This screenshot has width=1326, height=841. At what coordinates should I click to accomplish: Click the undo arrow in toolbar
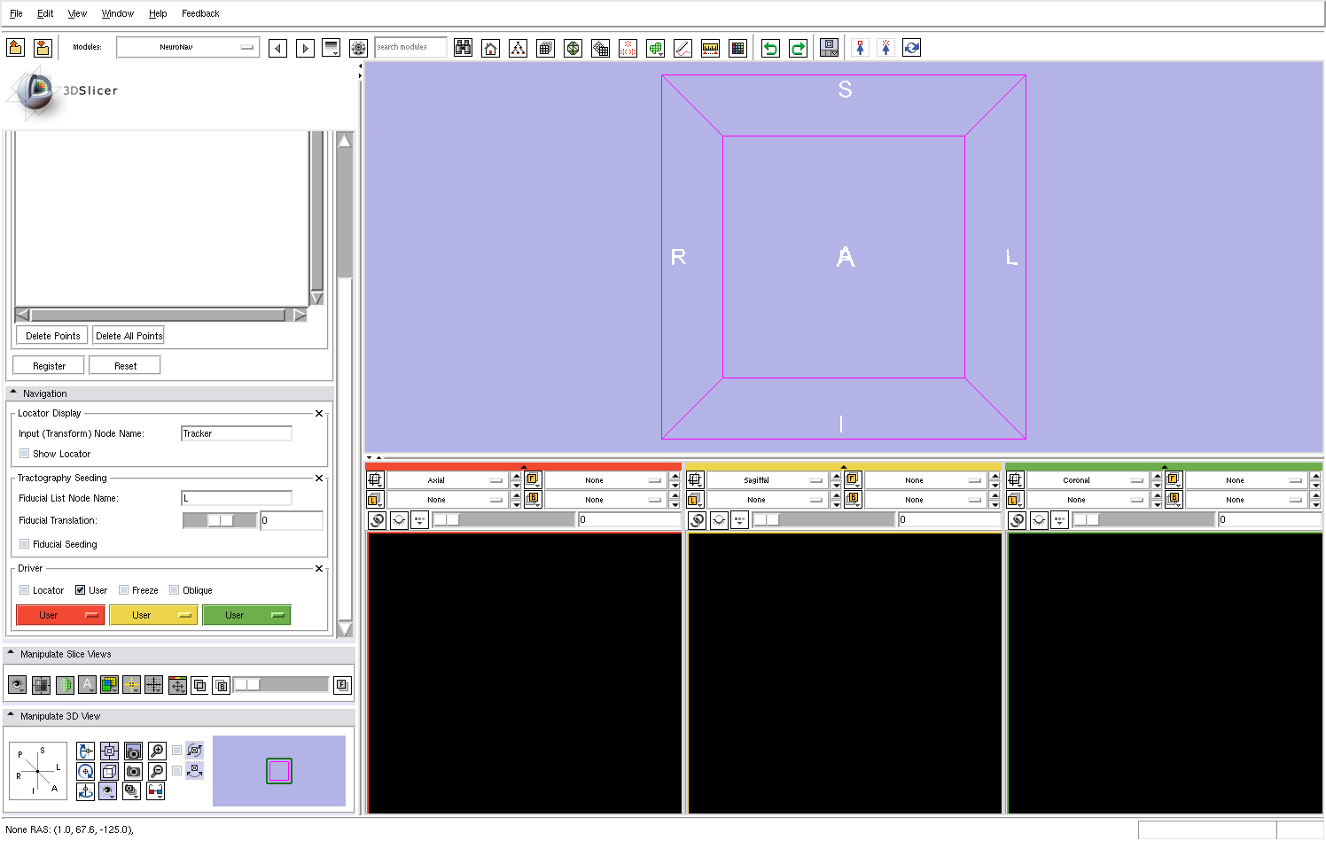coord(770,48)
